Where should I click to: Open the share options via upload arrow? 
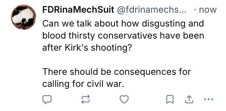(x=189, y=99)
